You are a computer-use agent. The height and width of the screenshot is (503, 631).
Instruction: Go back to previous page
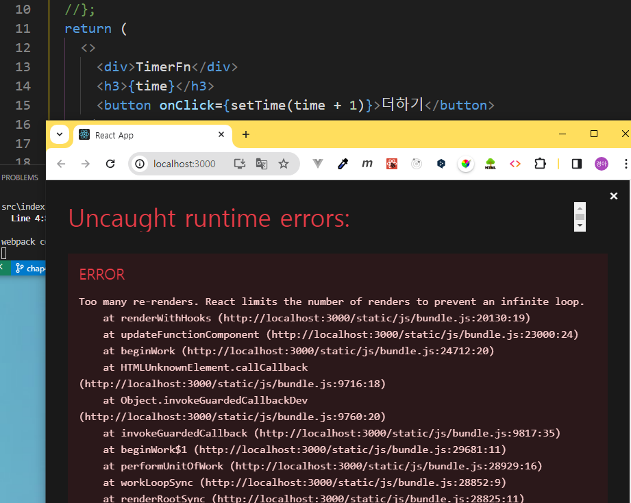click(x=61, y=164)
